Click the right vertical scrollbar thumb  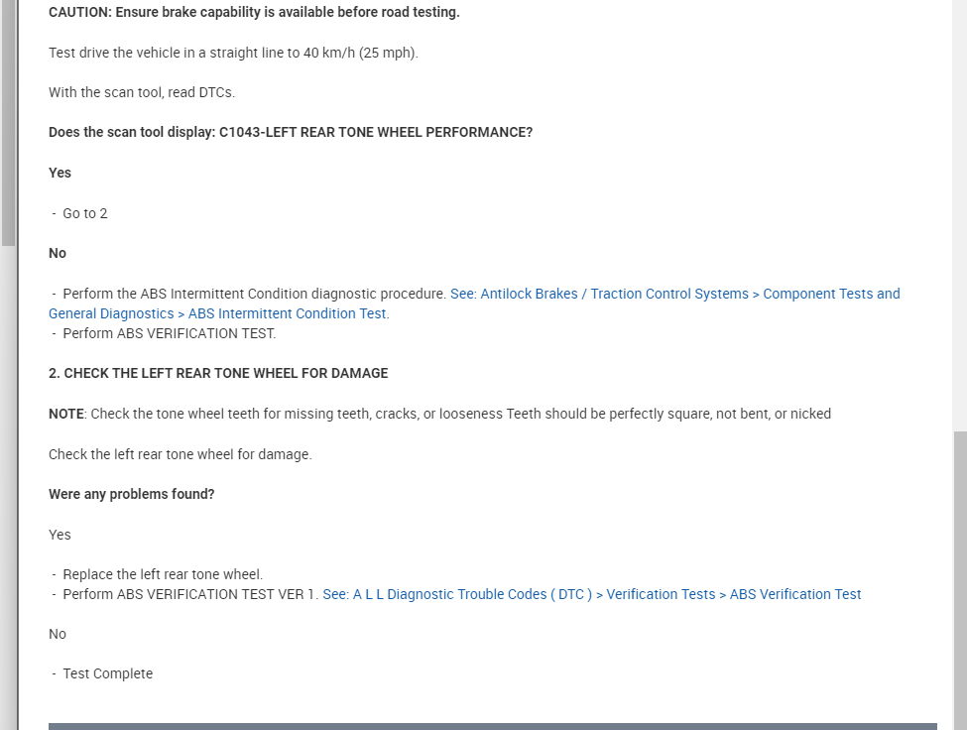(959, 580)
